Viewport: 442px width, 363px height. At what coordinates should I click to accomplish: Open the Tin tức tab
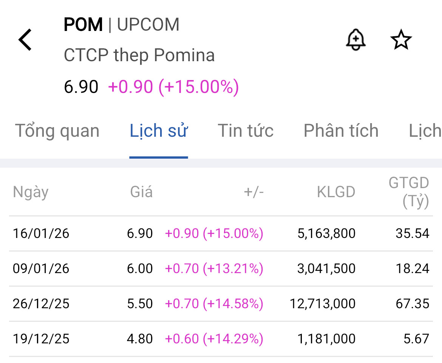(246, 131)
